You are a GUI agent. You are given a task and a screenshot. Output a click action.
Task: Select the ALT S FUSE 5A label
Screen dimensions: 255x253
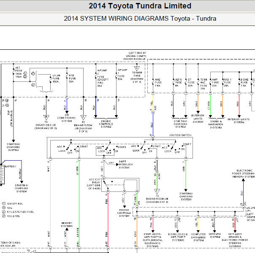(x=178, y=83)
